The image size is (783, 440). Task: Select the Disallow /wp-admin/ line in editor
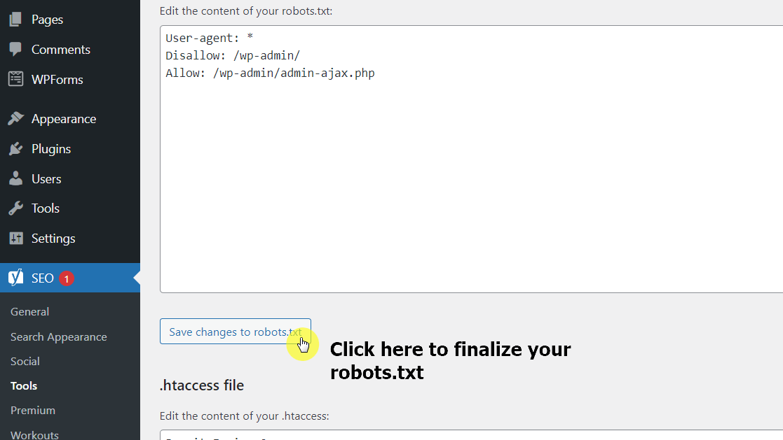click(232, 55)
